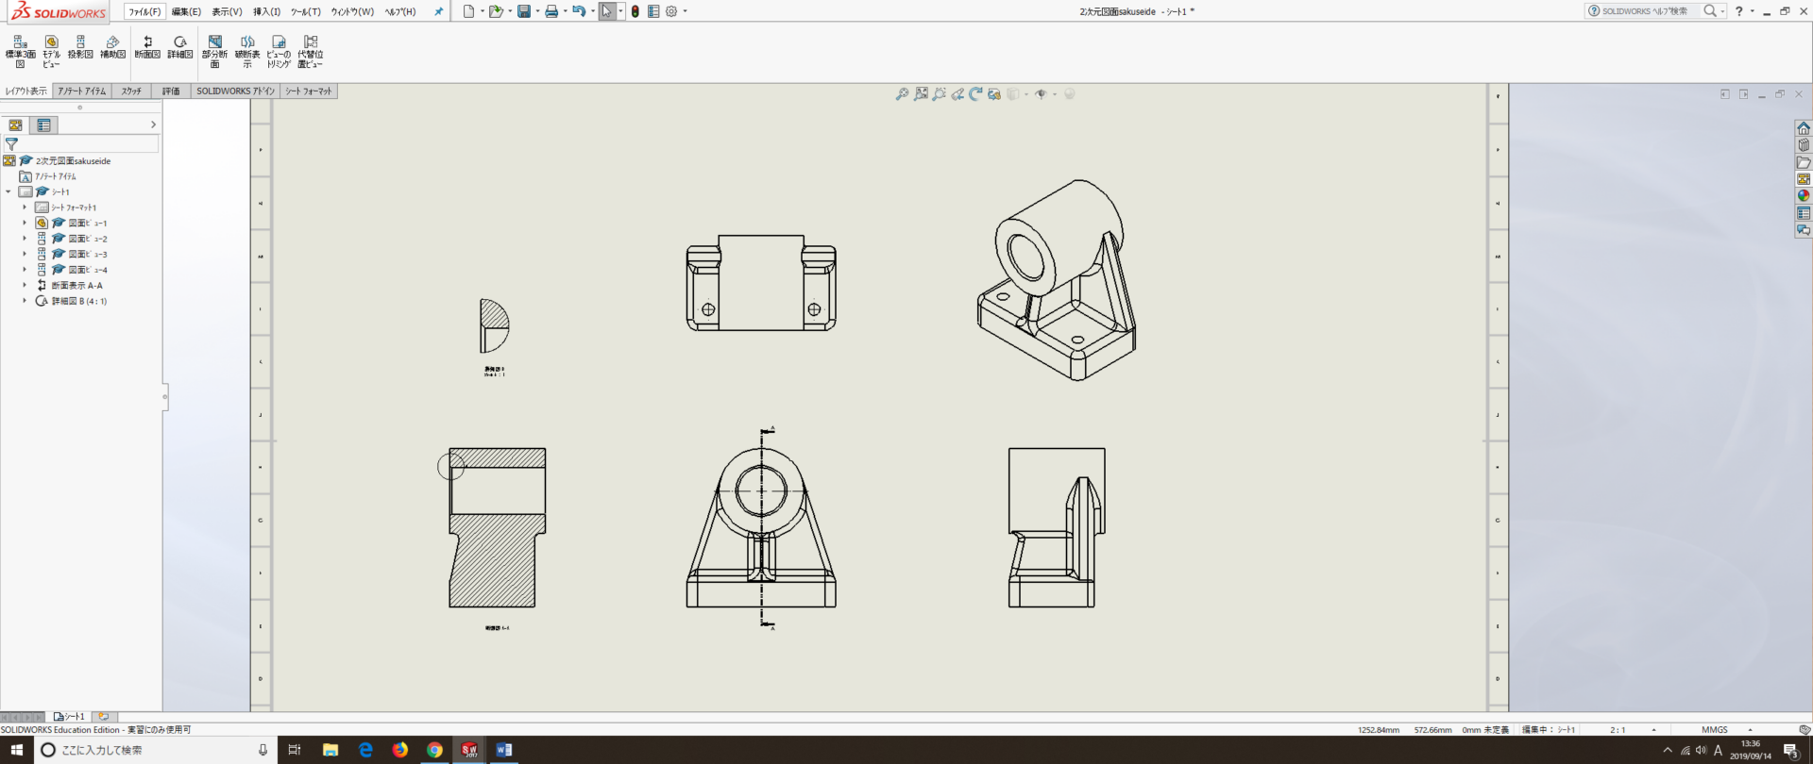Expand 図面ビュー3 node
The image size is (1813, 764).
click(x=25, y=254)
